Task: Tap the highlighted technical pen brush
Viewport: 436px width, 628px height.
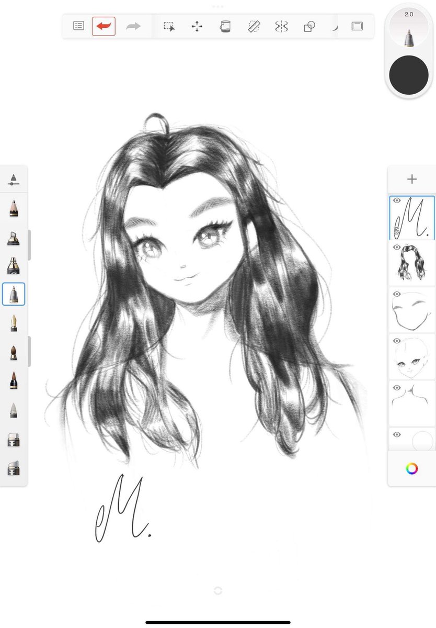Action: (14, 294)
